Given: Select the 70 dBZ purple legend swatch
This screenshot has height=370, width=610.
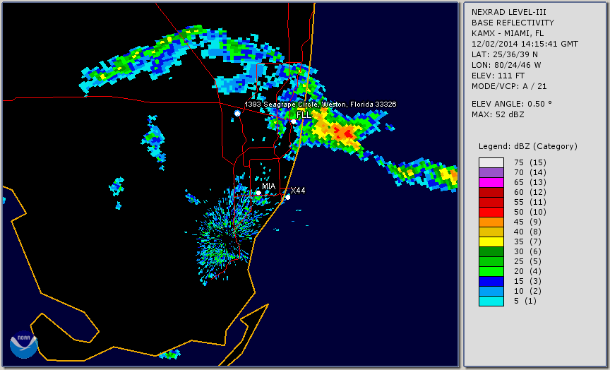Looking at the screenshot, I should coord(491,172).
